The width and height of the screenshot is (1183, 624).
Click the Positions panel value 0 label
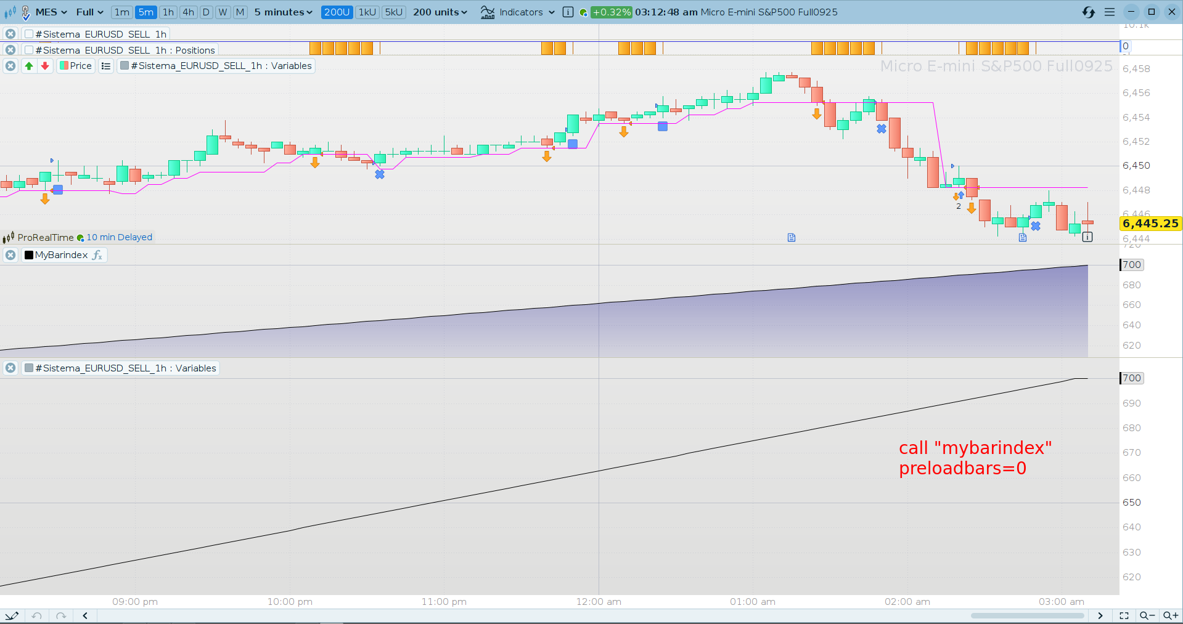click(x=1125, y=46)
